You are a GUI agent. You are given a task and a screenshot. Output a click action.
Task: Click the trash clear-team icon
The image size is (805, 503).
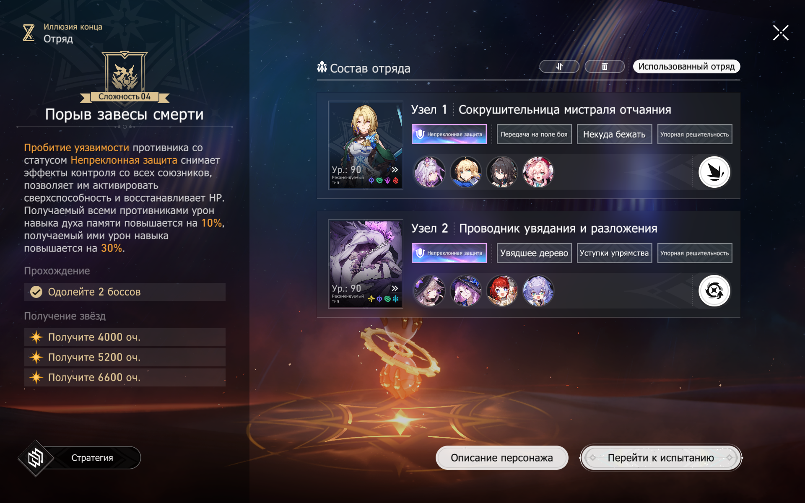point(605,67)
